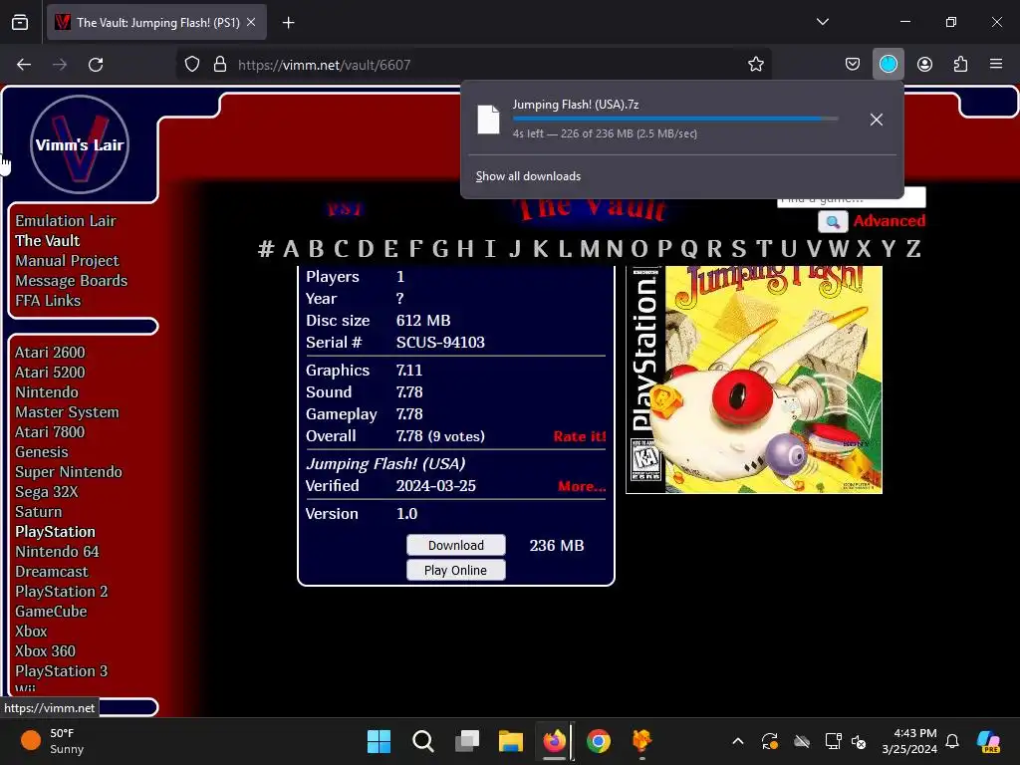Image resolution: width=1020 pixels, height=765 pixels.
Task: Open the Firefox hamburger menu
Action: [996, 65]
